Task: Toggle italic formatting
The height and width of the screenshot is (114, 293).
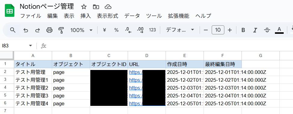Action: 255,30
